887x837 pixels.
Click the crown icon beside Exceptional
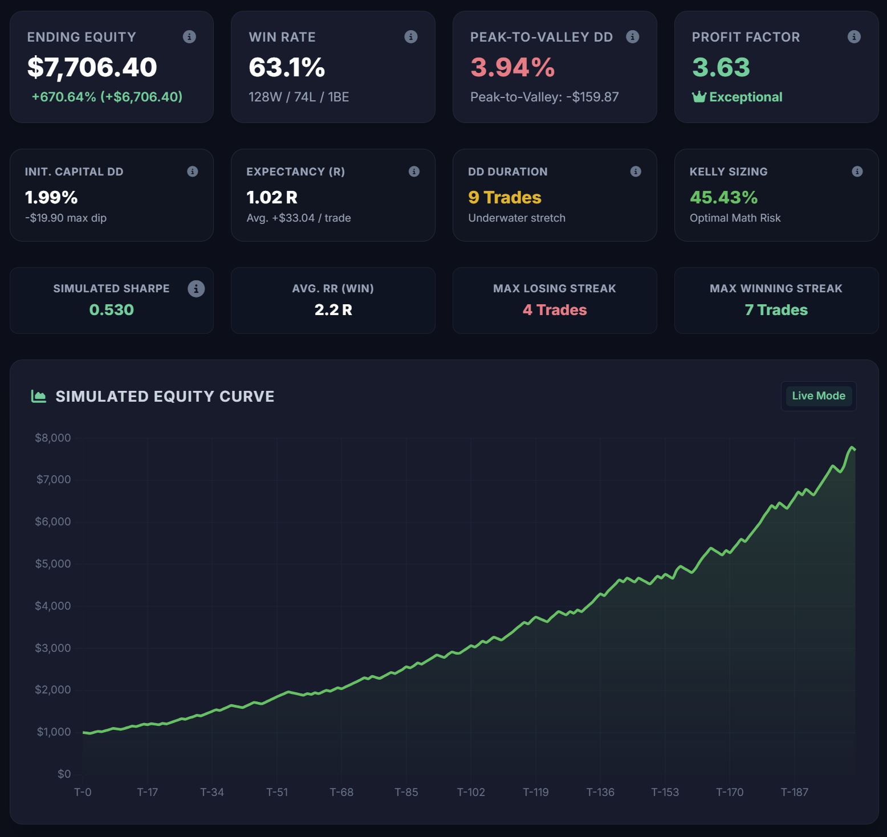click(x=699, y=97)
